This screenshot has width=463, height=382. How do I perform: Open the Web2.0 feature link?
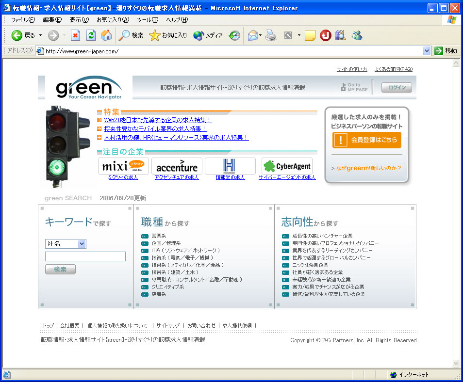158,120
